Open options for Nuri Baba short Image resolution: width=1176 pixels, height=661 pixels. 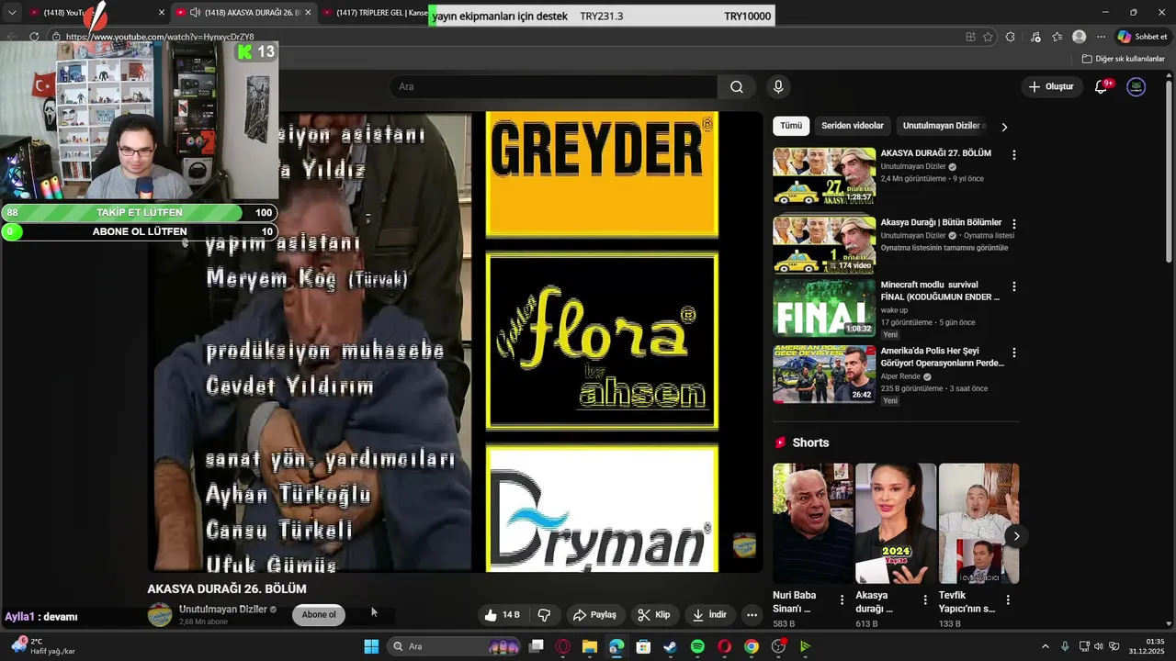(842, 599)
